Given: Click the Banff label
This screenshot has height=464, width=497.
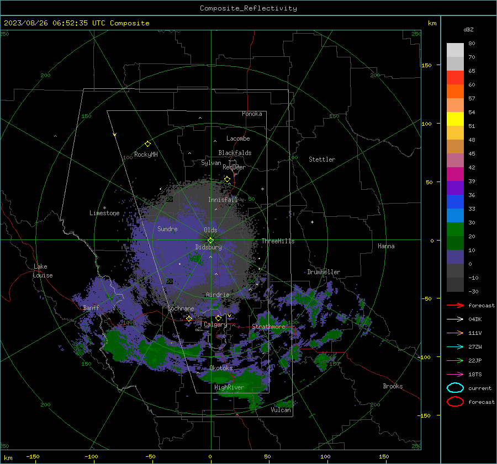Looking at the screenshot, I should point(91,307).
